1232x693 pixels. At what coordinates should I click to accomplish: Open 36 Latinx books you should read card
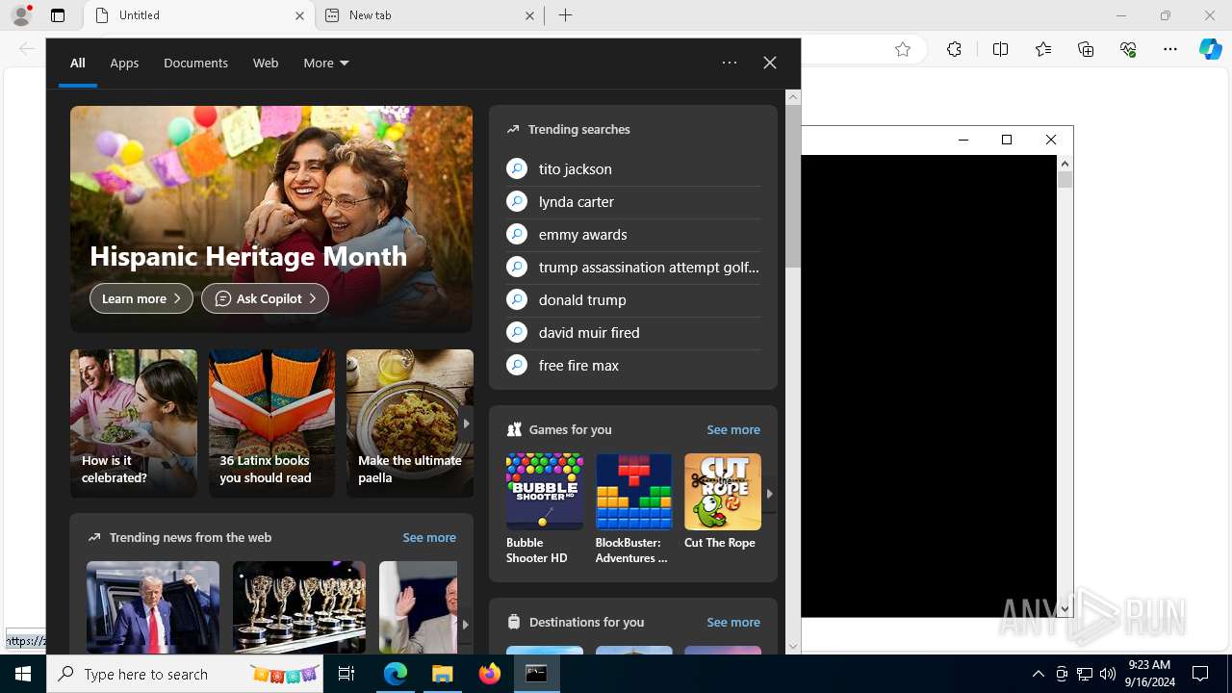click(271, 423)
